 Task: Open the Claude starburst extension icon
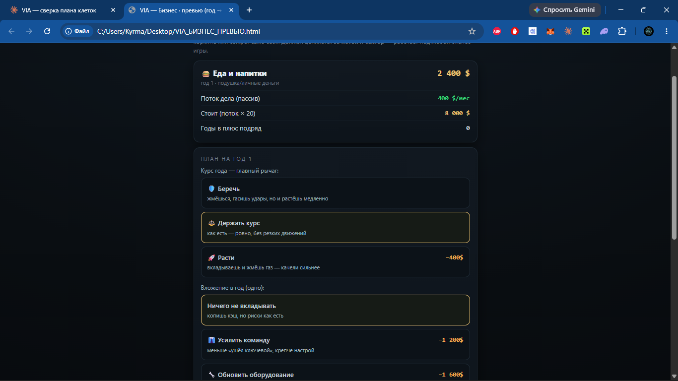[x=568, y=31]
